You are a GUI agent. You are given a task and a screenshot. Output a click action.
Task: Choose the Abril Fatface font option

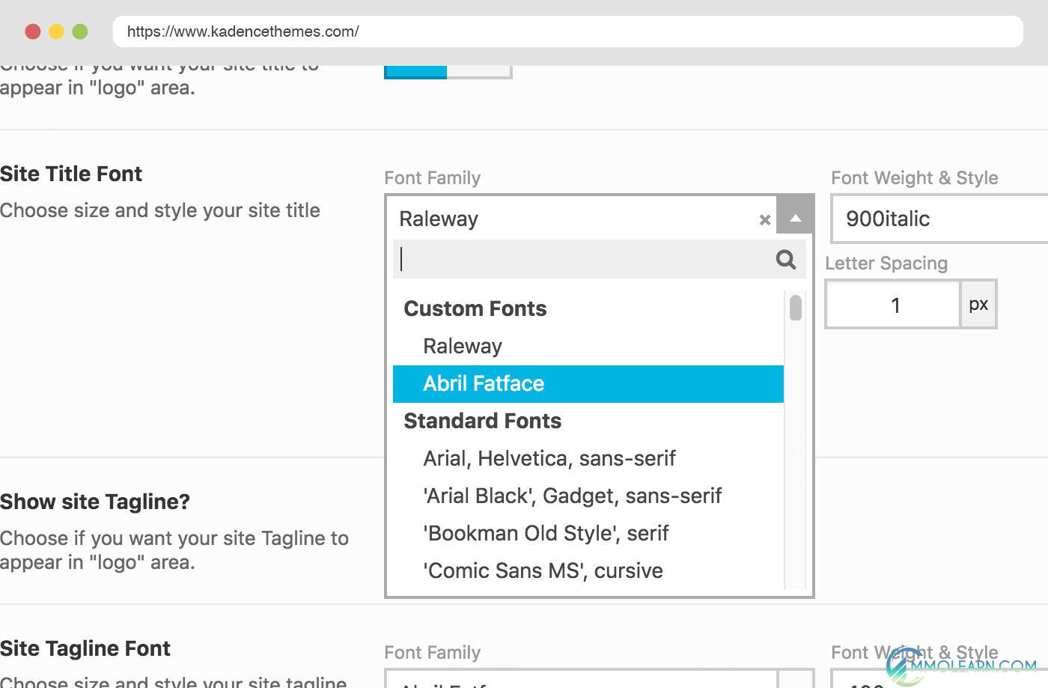pyautogui.click(x=588, y=383)
